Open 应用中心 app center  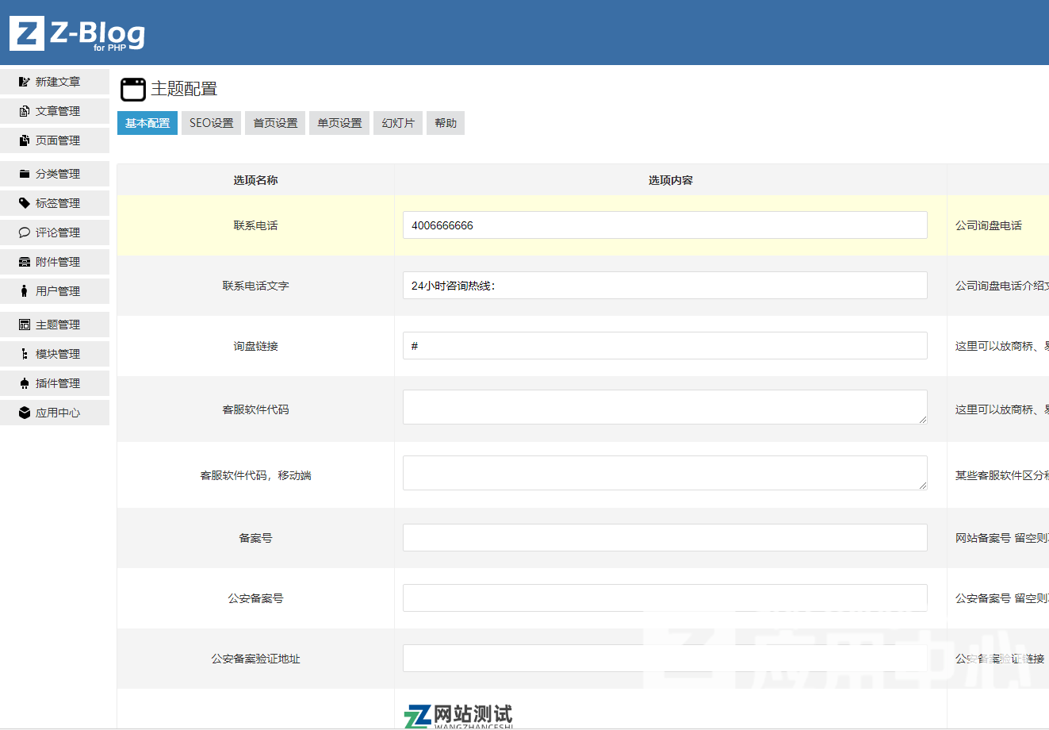tap(55, 413)
